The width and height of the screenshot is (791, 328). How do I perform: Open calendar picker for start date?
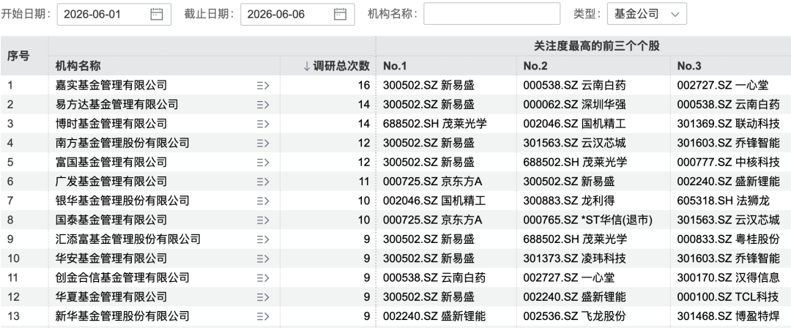(157, 14)
